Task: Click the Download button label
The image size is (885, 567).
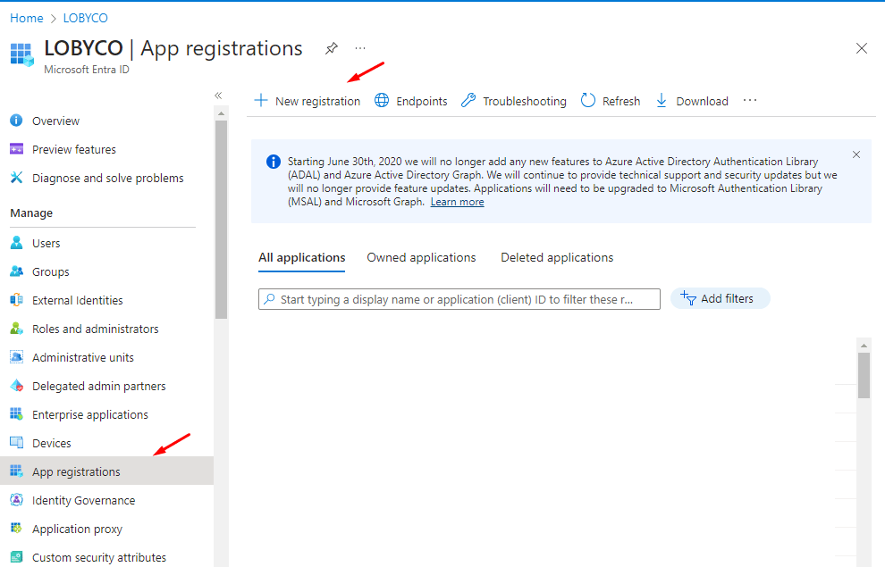Action: tap(702, 102)
